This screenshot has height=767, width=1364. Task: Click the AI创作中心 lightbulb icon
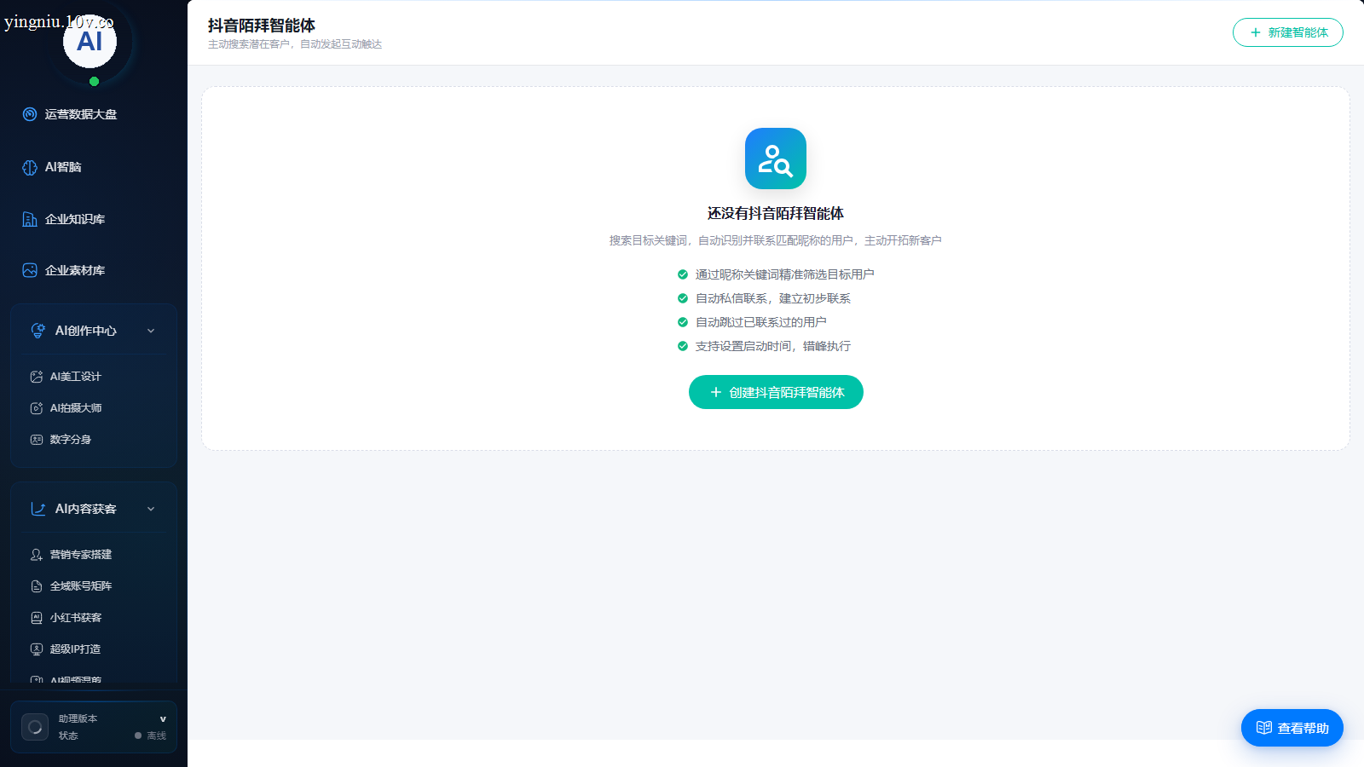click(38, 331)
